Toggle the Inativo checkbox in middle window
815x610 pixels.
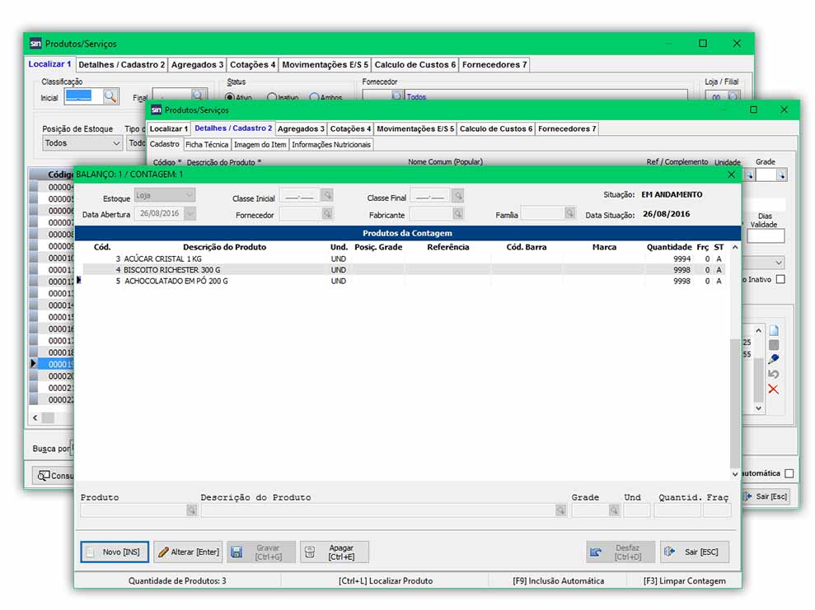tap(780, 279)
